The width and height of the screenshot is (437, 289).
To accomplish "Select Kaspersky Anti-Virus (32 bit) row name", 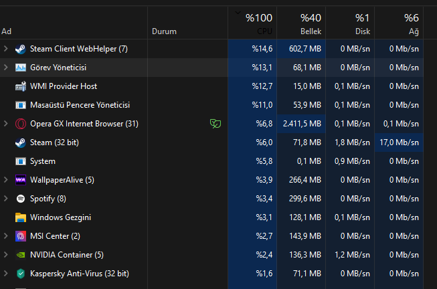I will (x=80, y=274).
